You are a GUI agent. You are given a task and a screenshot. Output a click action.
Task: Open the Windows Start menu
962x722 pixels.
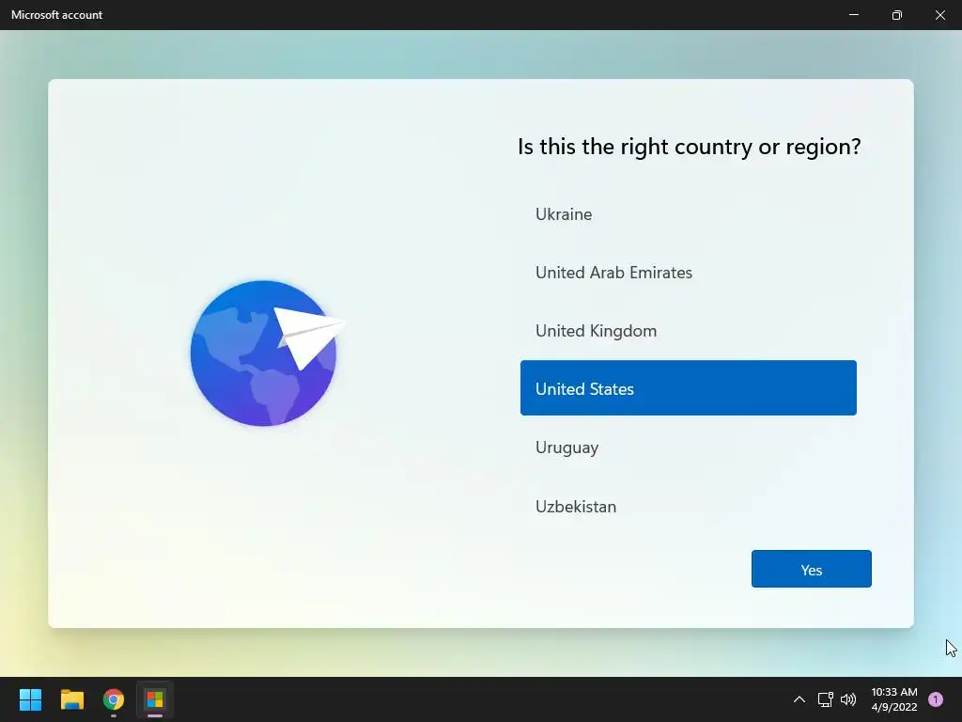(30, 699)
